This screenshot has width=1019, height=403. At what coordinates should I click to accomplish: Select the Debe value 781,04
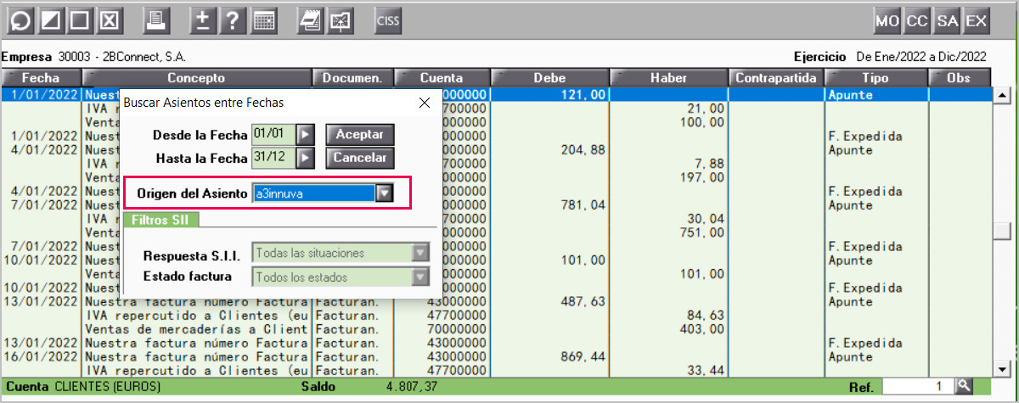[x=583, y=204]
